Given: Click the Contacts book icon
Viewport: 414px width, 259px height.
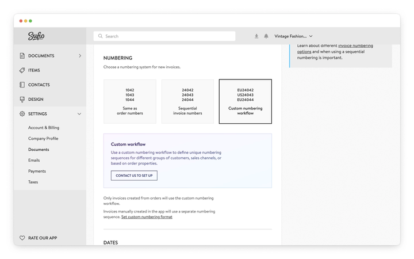Looking at the screenshot, I should (22, 85).
